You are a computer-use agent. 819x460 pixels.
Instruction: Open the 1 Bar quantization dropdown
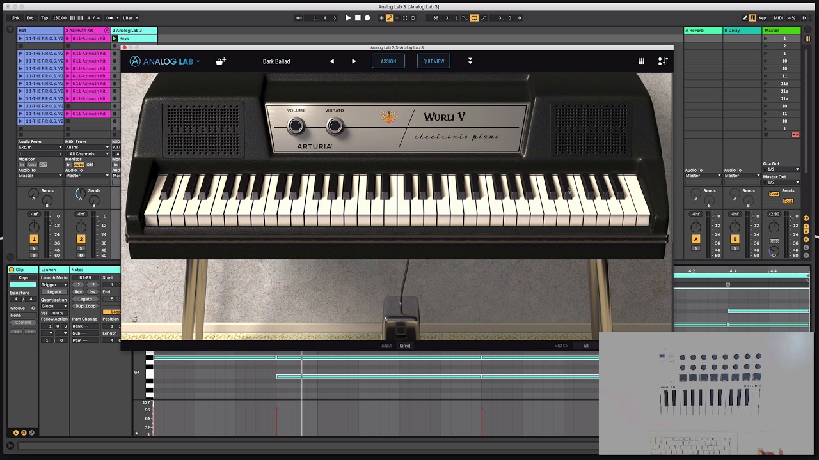(130, 18)
